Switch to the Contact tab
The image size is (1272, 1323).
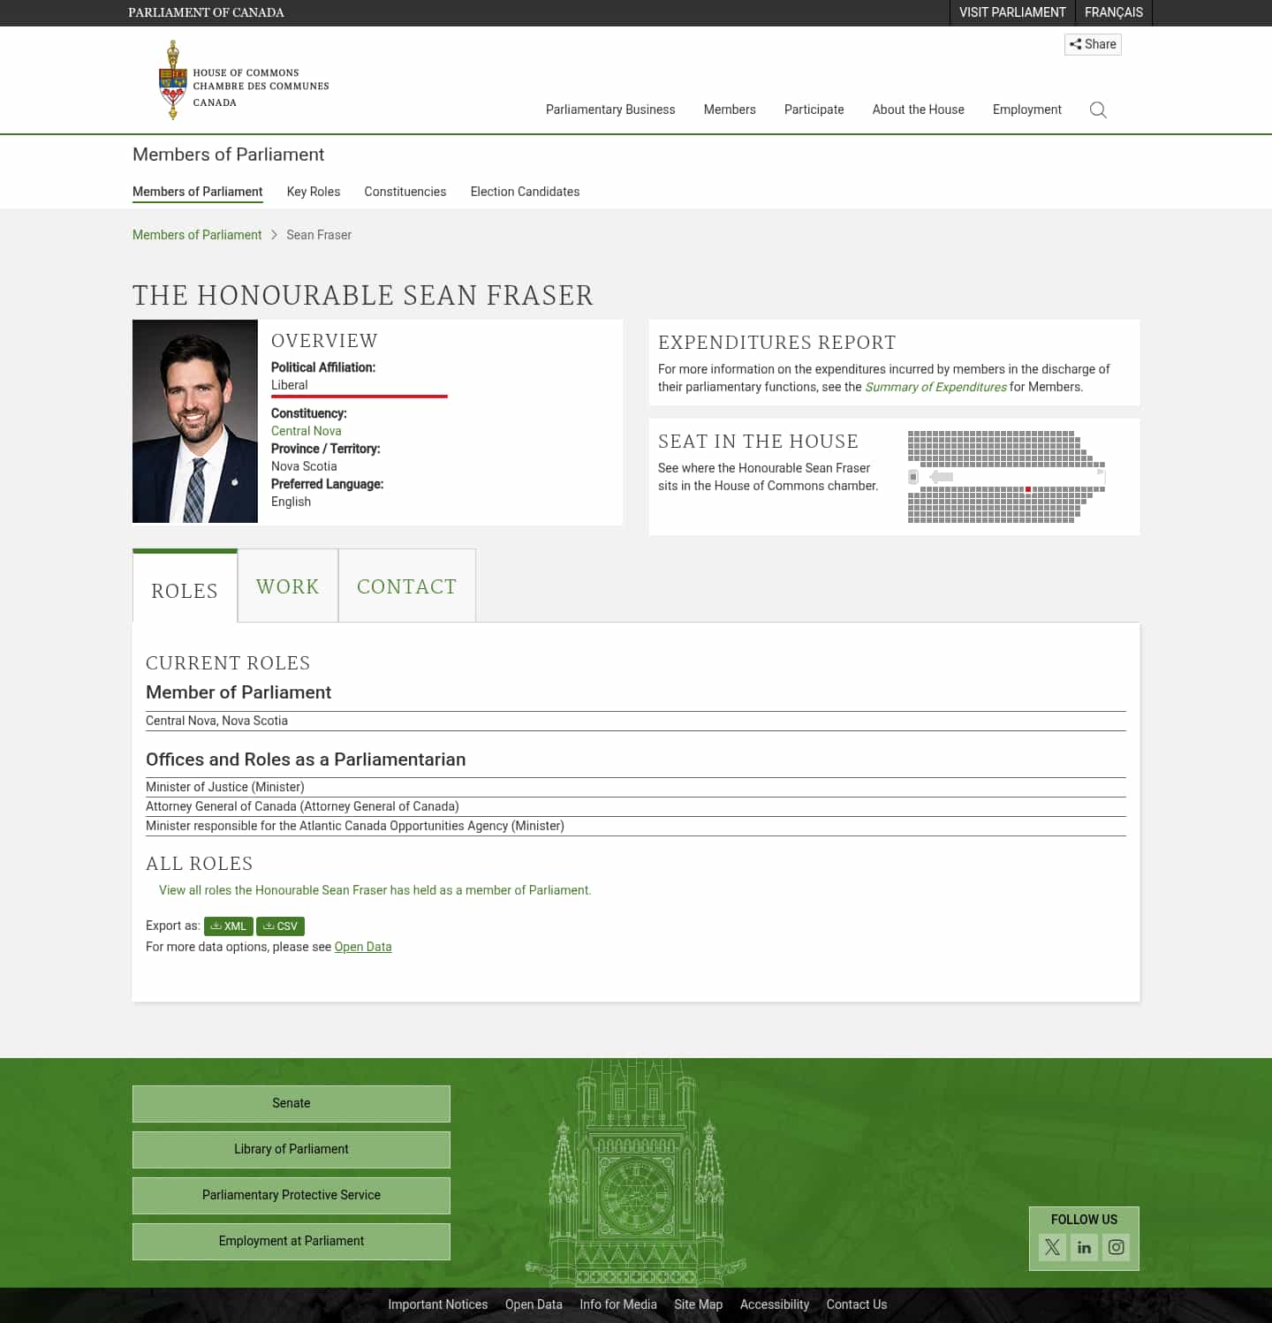(x=407, y=586)
